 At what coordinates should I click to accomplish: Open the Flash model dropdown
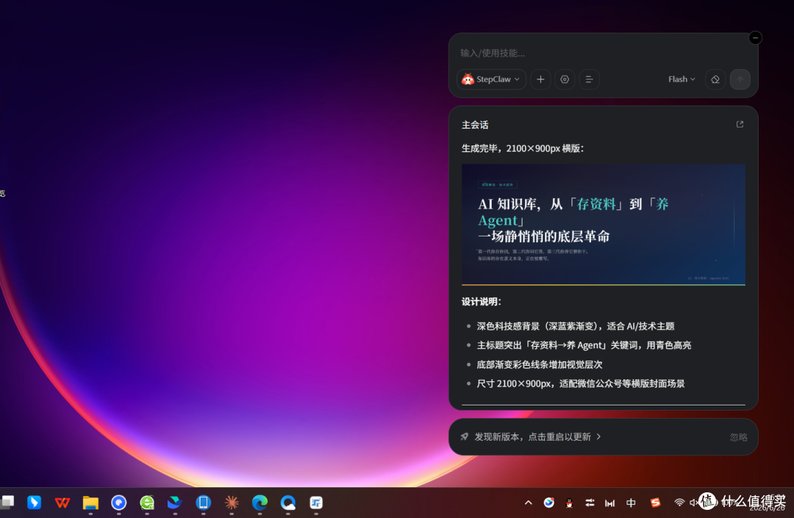pos(682,79)
